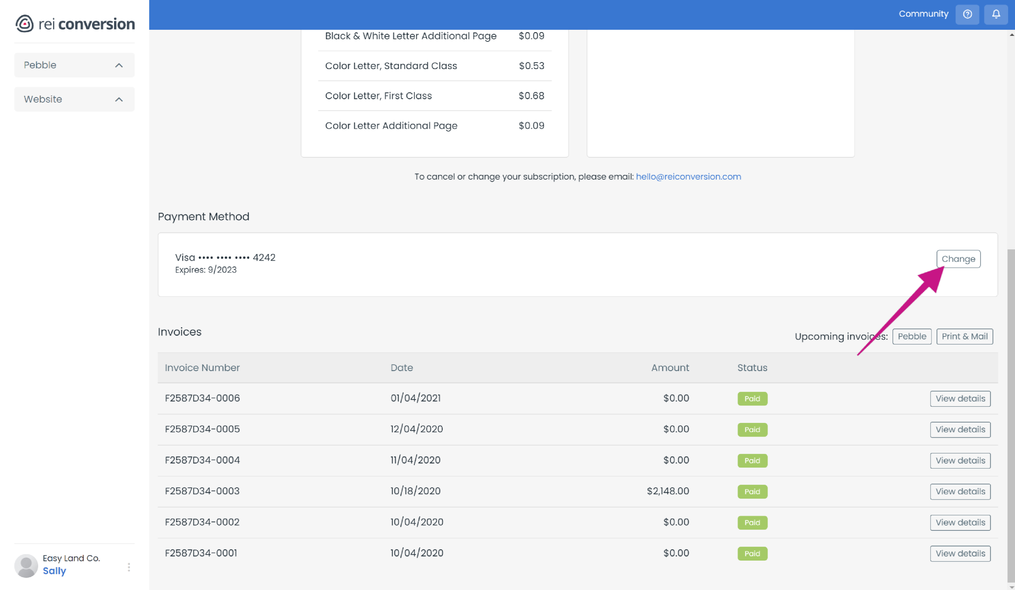The width and height of the screenshot is (1015, 590).
Task: Open the help question mark icon
Action: tap(967, 15)
